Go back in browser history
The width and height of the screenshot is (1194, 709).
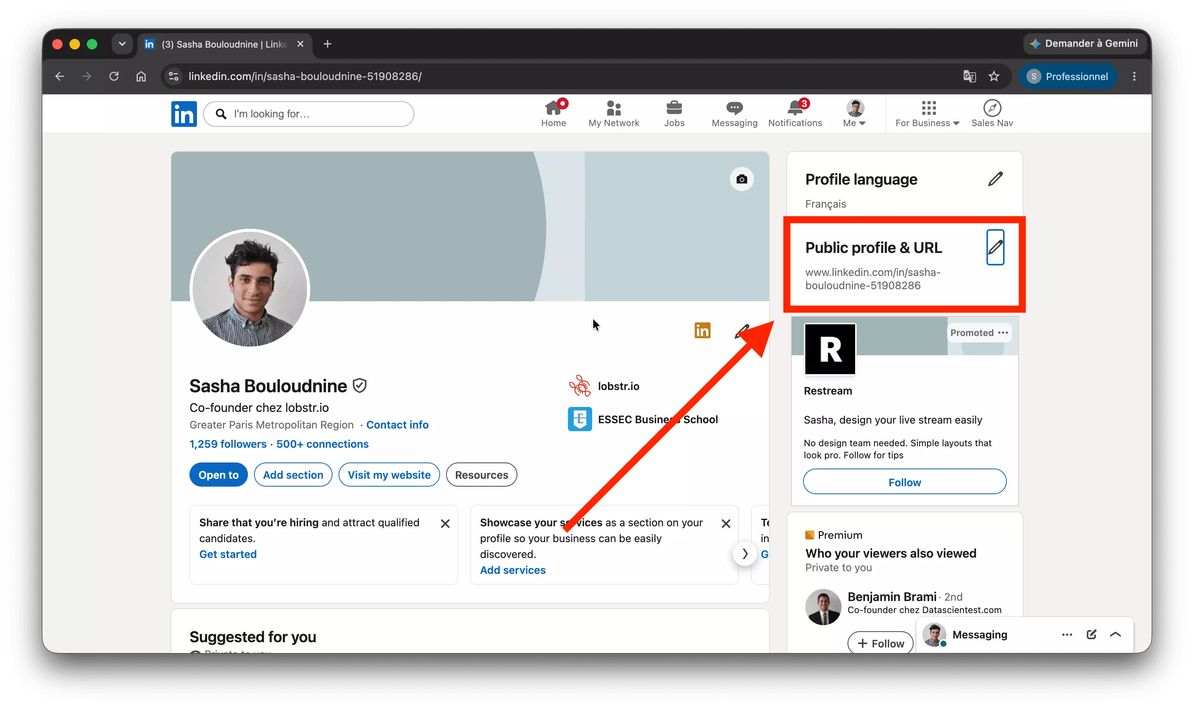(x=60, y=76)
